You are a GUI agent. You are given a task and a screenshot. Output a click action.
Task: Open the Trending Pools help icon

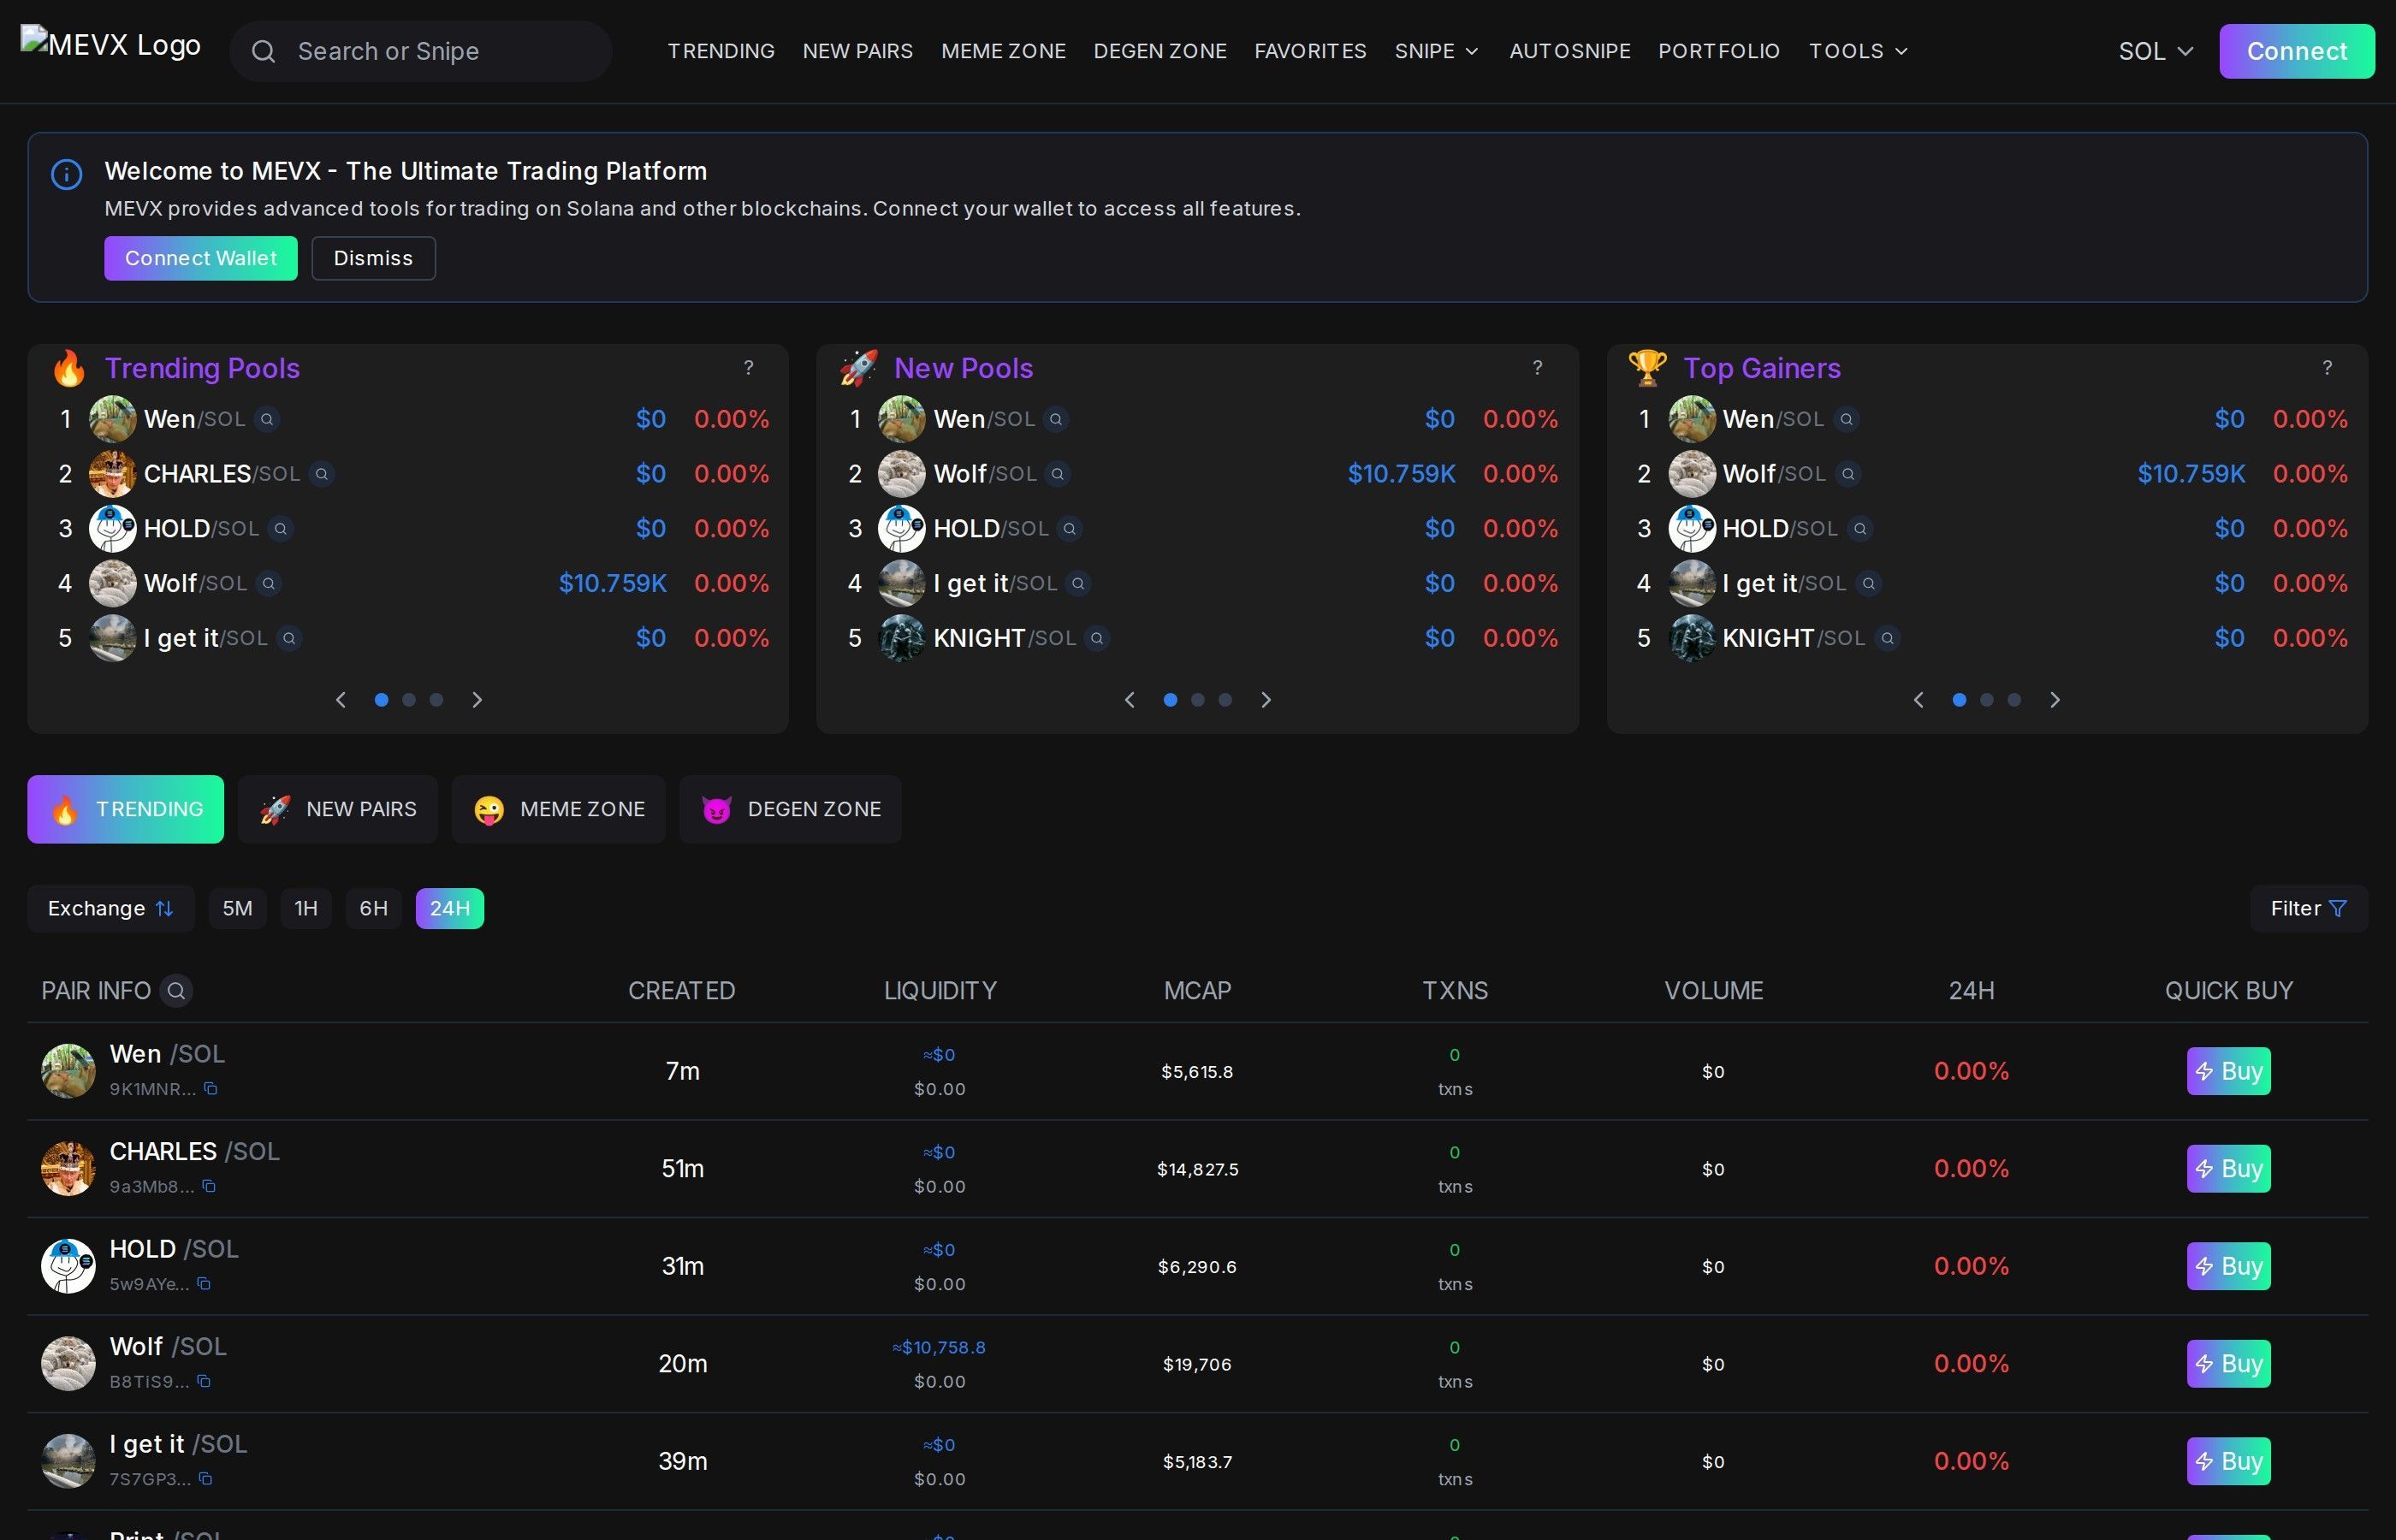coord(750,368)
